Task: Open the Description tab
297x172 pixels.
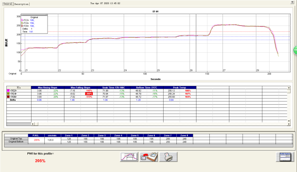Action: [x=21, y=4]
